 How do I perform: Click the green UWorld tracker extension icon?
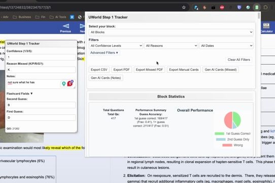(257, 8)
